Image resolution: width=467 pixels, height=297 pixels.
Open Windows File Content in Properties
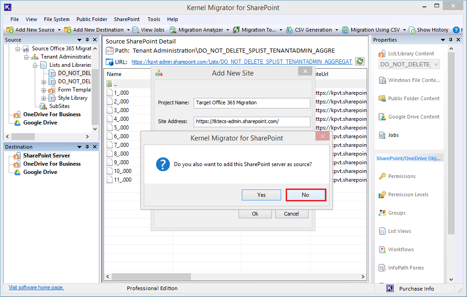[x=409, y=80]
